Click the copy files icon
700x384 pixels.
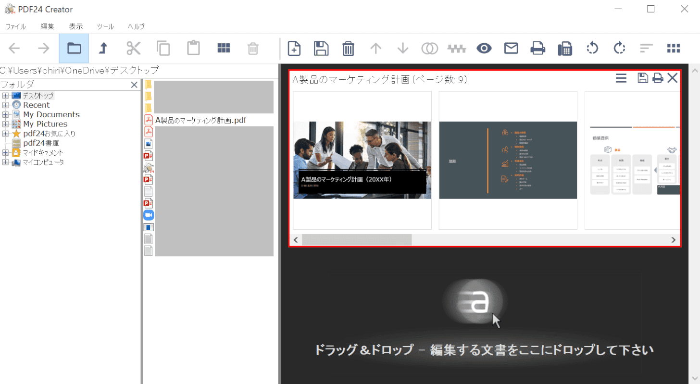click(x=163, y=48)
